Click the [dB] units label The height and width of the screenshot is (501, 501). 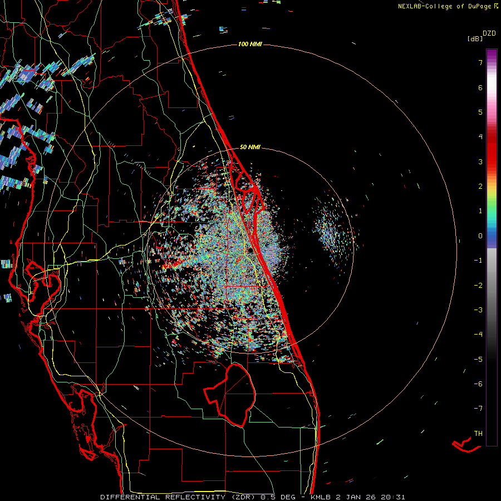click(475, 38)
